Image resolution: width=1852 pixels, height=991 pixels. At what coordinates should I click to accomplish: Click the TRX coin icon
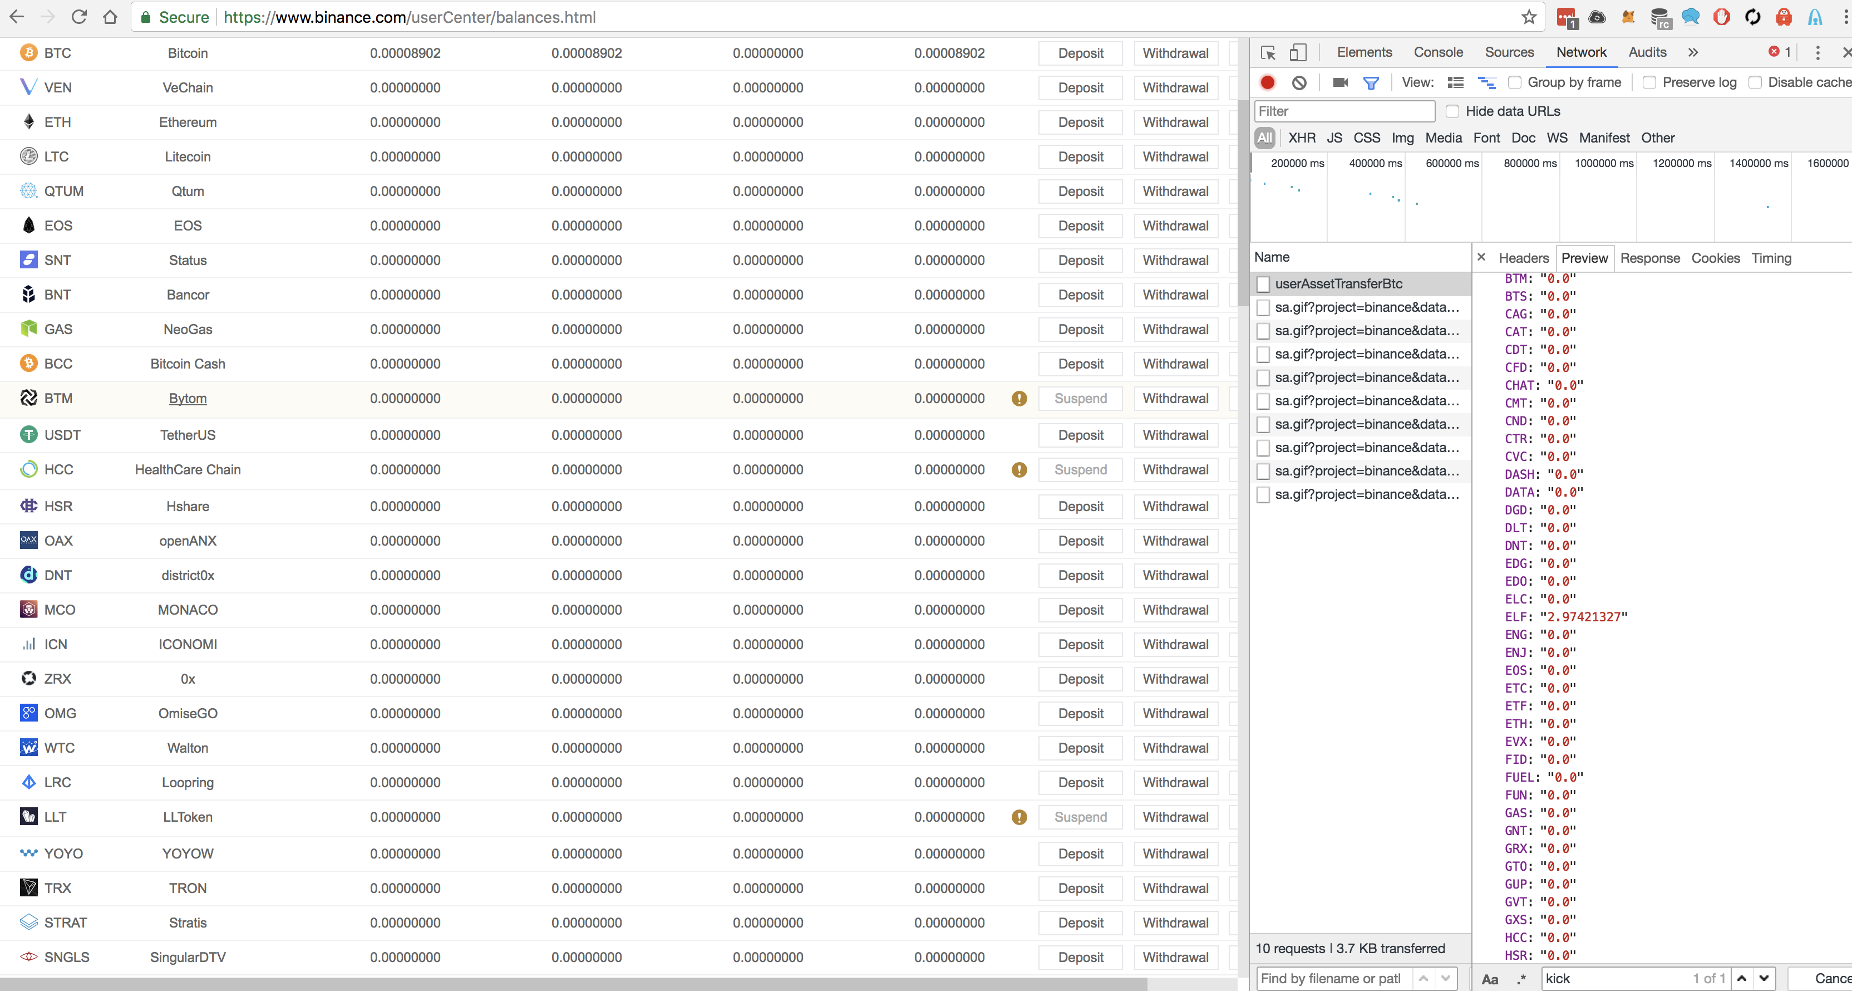coord(29,888)
